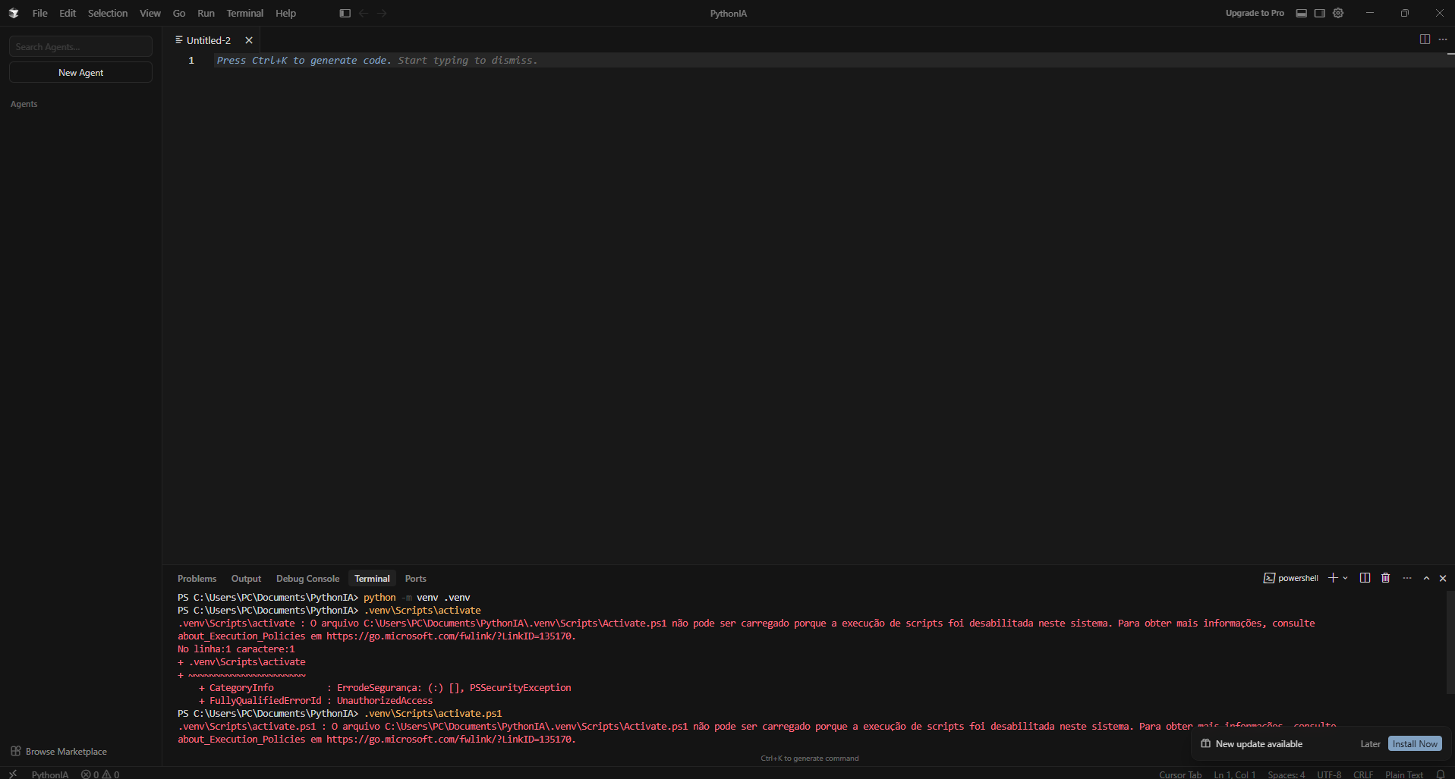Change language mode from Plain Text

1403,774
